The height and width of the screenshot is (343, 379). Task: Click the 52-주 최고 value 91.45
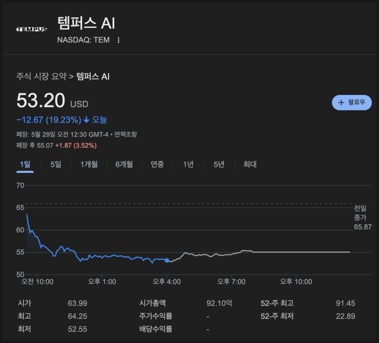pos(345,303)
